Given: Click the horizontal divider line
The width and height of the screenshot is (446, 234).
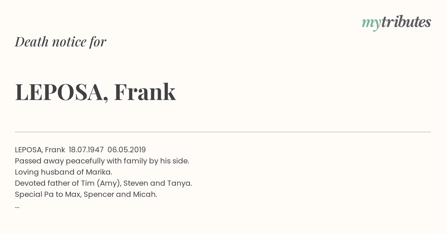Looking at the screenshot, I should (223, 132).
